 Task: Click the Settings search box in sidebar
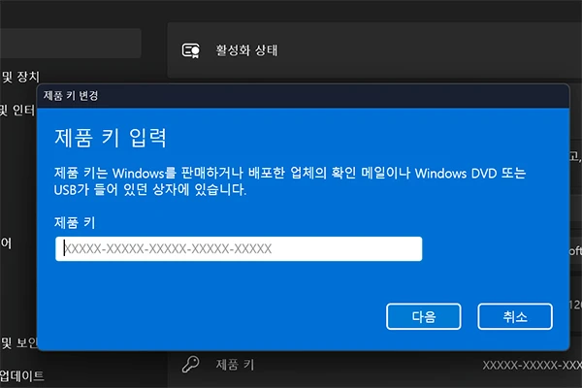coord(71,43)
